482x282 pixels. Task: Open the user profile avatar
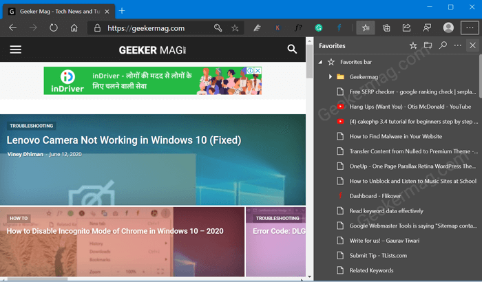click(448, 28)
